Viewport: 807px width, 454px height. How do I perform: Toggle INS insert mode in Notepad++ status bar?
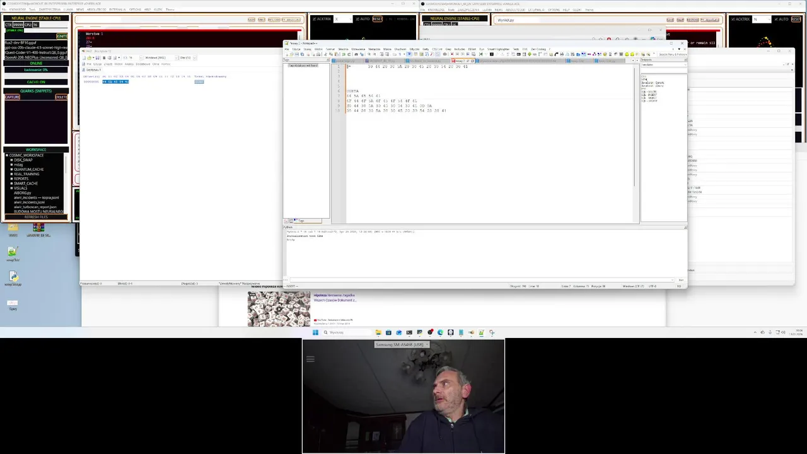tap(679, 286)
